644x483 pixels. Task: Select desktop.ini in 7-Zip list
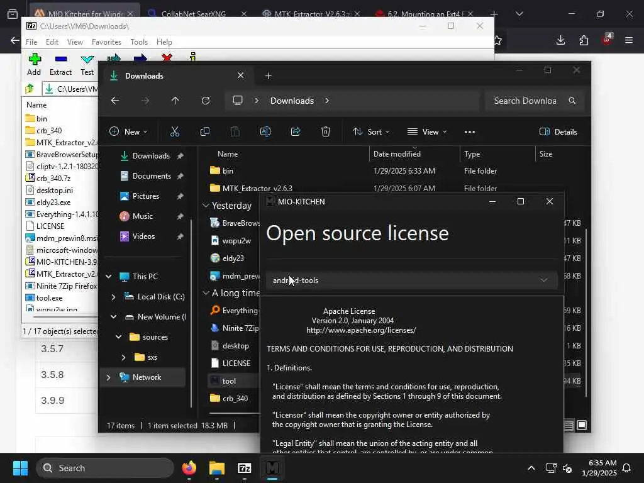point(54,190)
